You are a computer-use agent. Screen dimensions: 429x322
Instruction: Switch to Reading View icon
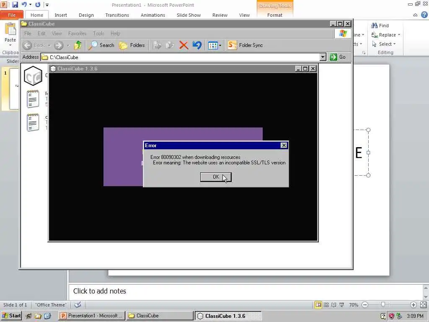pos(334,305)
